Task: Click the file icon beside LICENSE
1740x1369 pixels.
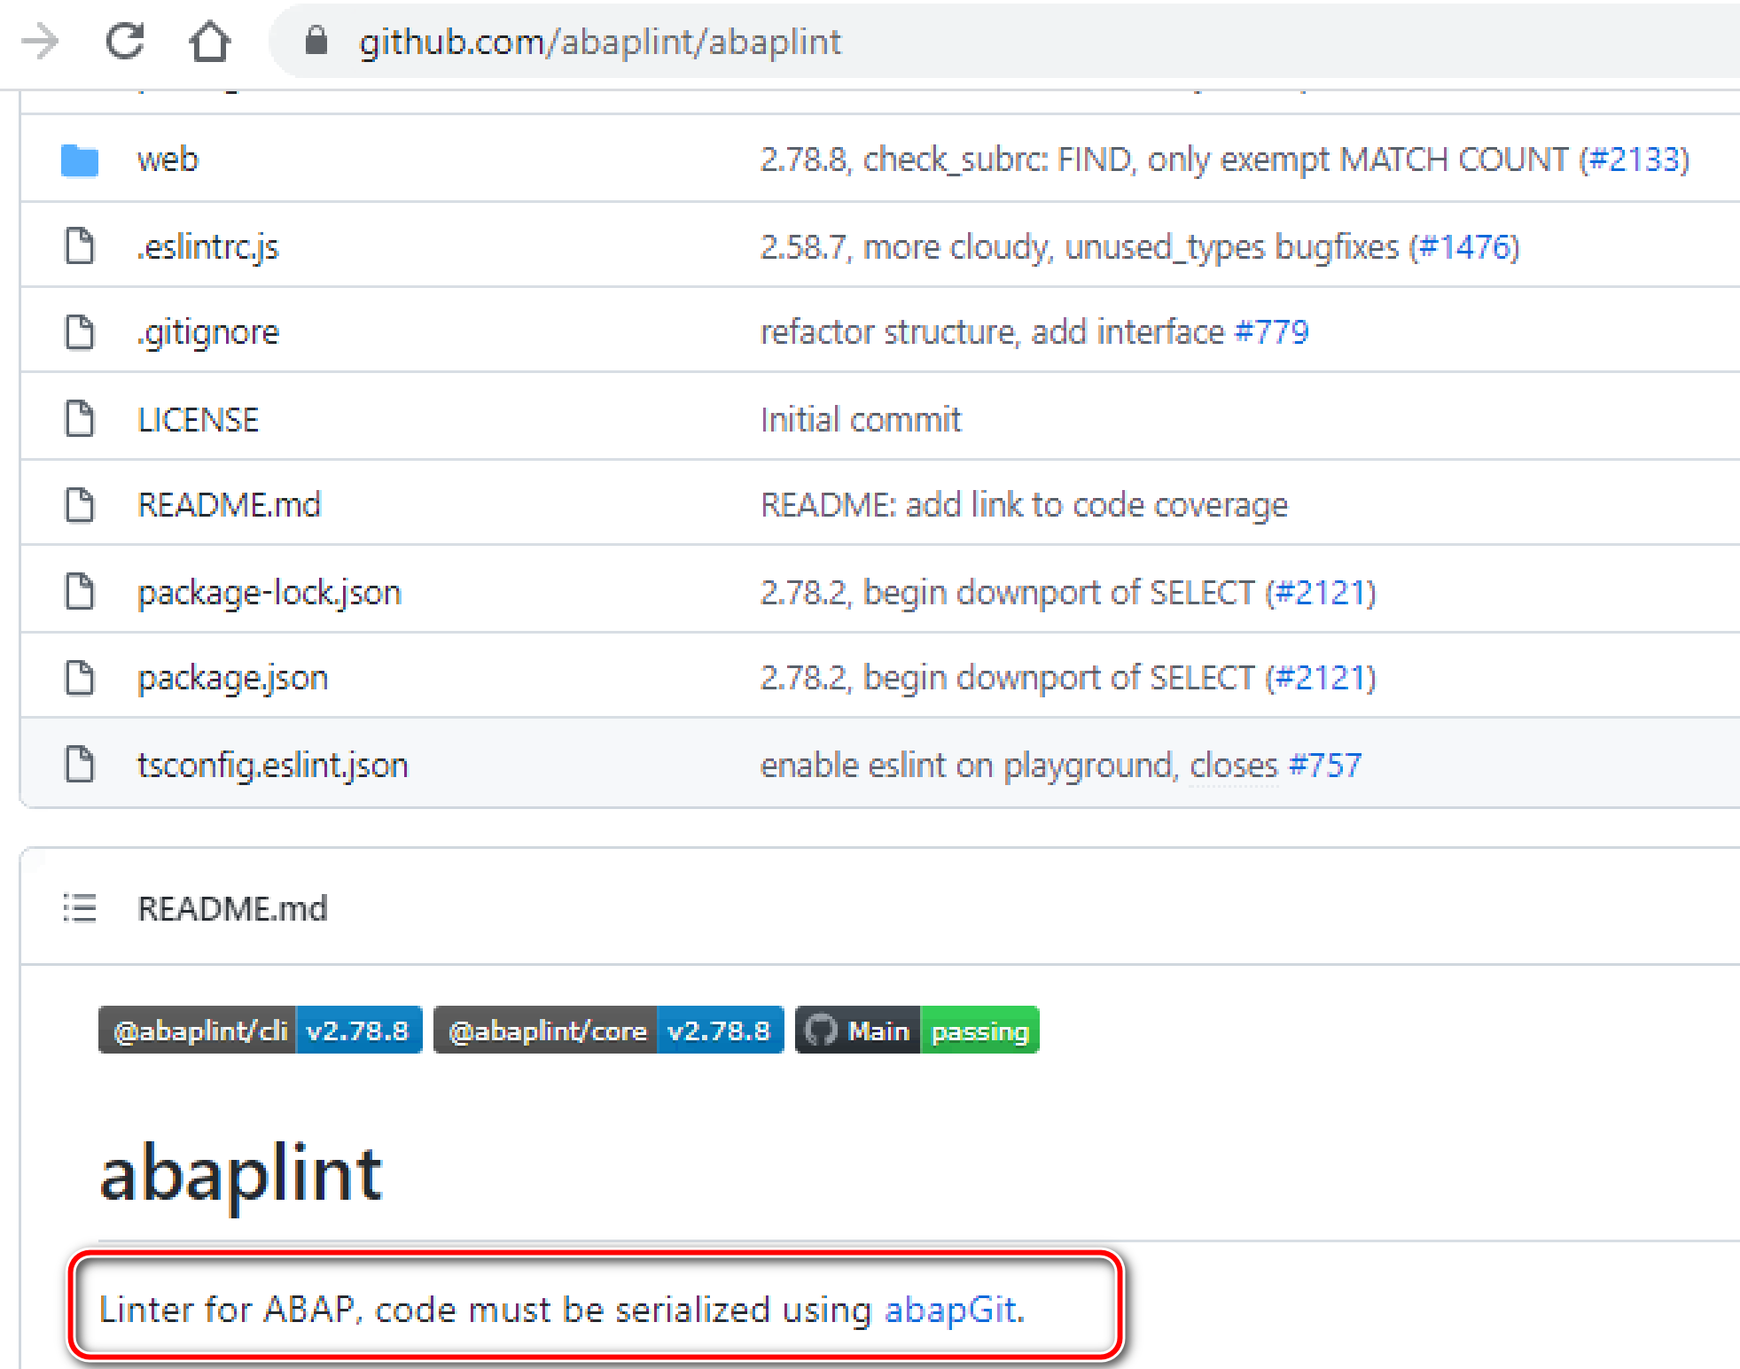Action: coord(80,419)
